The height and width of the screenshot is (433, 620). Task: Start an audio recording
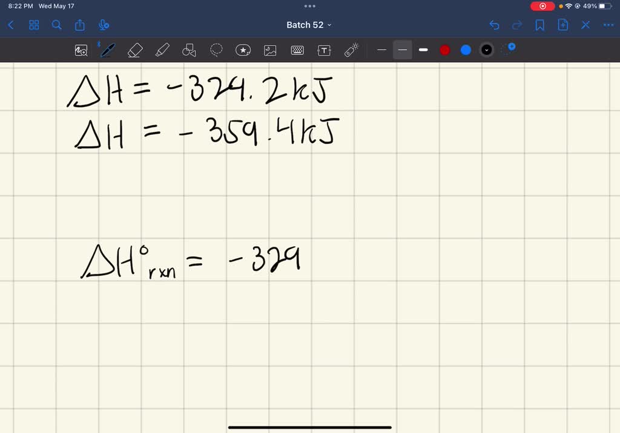coord(104,25)
